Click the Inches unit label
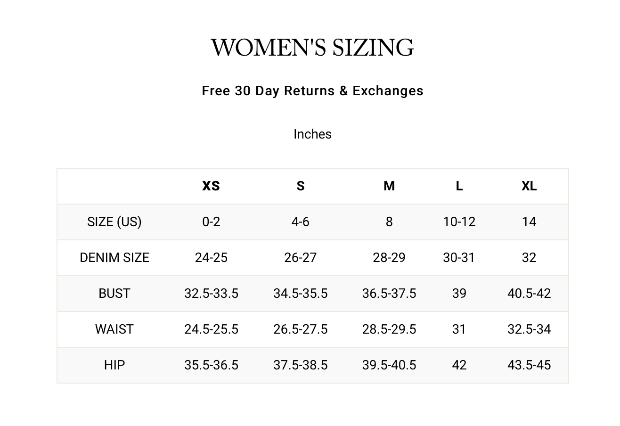The width and height of the screenshot is (620, 426). point(312,134)
